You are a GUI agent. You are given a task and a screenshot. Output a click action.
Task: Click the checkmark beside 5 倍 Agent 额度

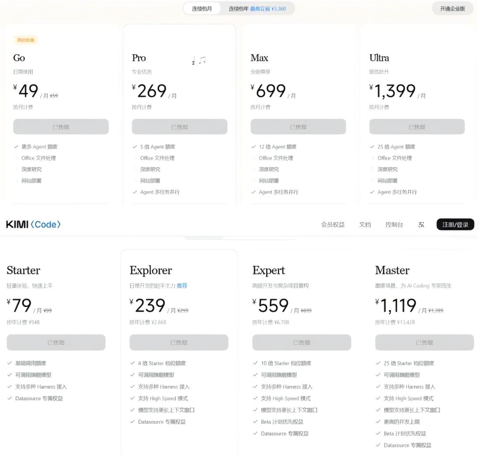tap(135, 147)
